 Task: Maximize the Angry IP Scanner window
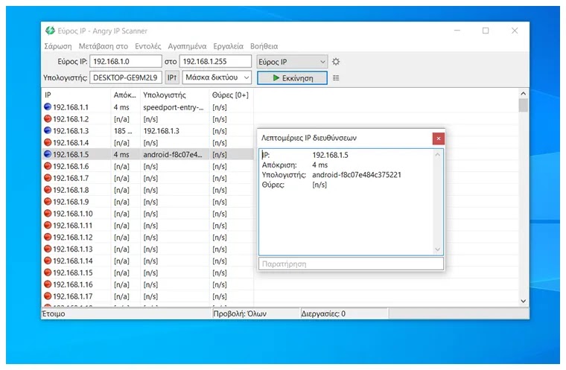486,31
